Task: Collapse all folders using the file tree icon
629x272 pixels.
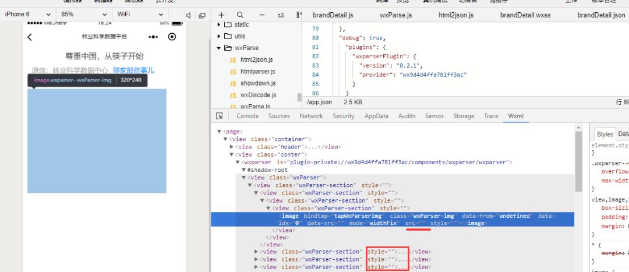Action: pyautogui.click(x=281, y=15)
